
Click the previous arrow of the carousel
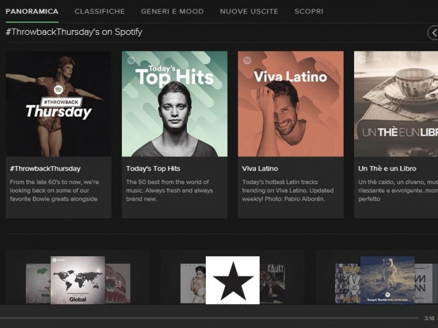click(433, 32)
